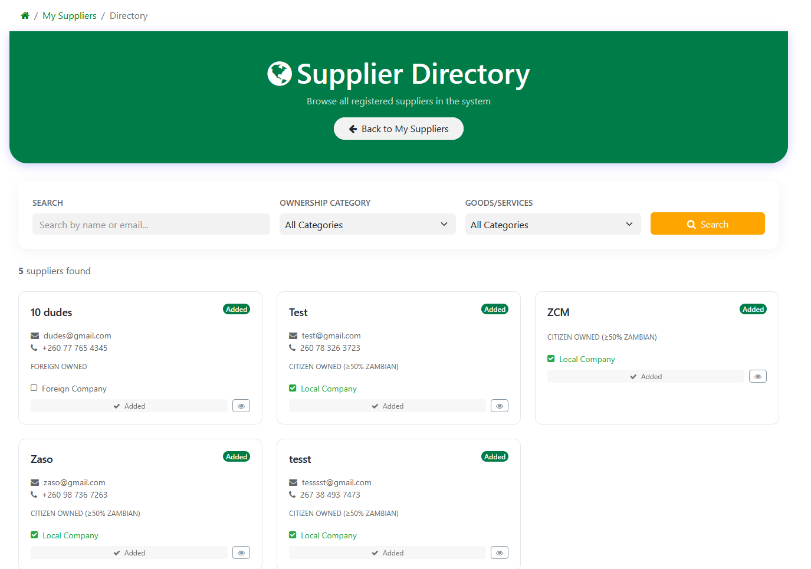Uncheck Local Company on the ZCM card

pyautogui.click(x=550, y=358)
